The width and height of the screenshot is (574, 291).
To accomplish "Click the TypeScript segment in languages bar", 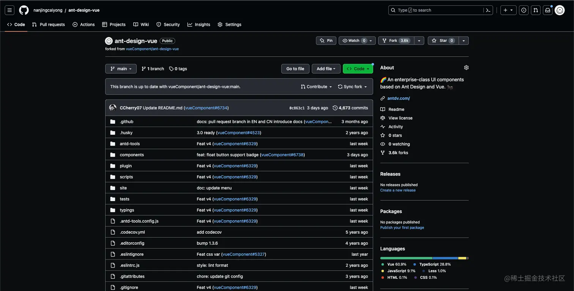I will 445,258.
